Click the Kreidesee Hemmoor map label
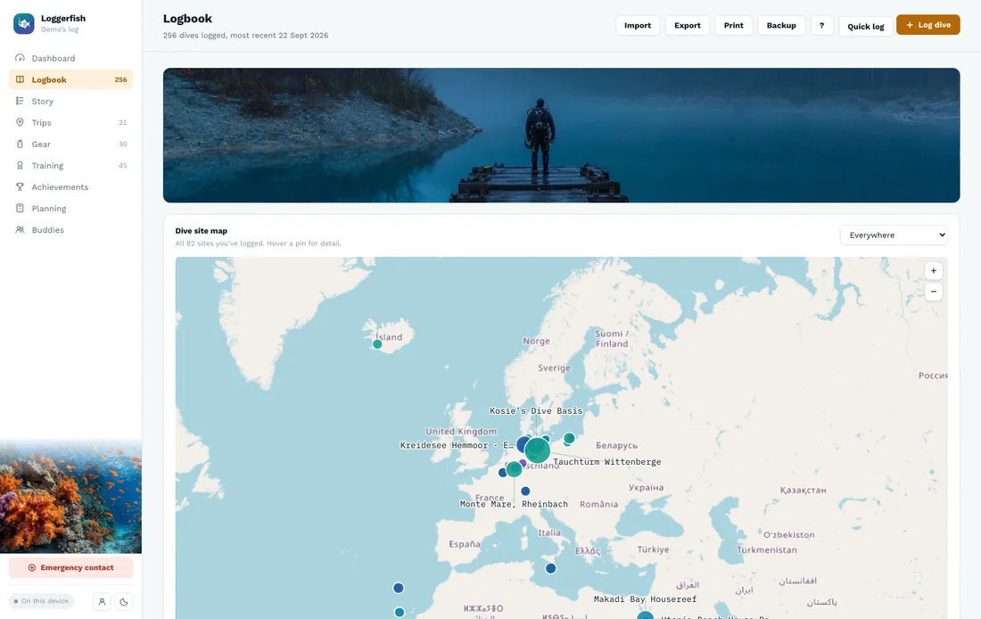The image size is (981, 619). click(457, 446)
